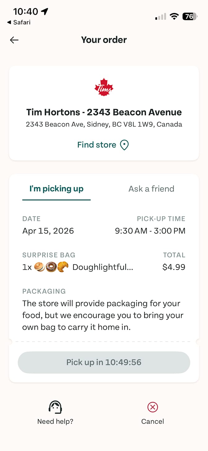Tap the pick-up time range
The height and width of the screenshot is (451, 208).
150,231
